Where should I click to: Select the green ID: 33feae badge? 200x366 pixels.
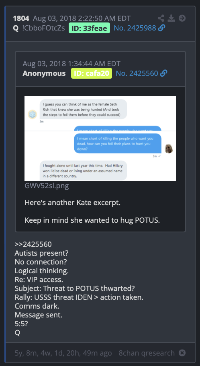89,28
